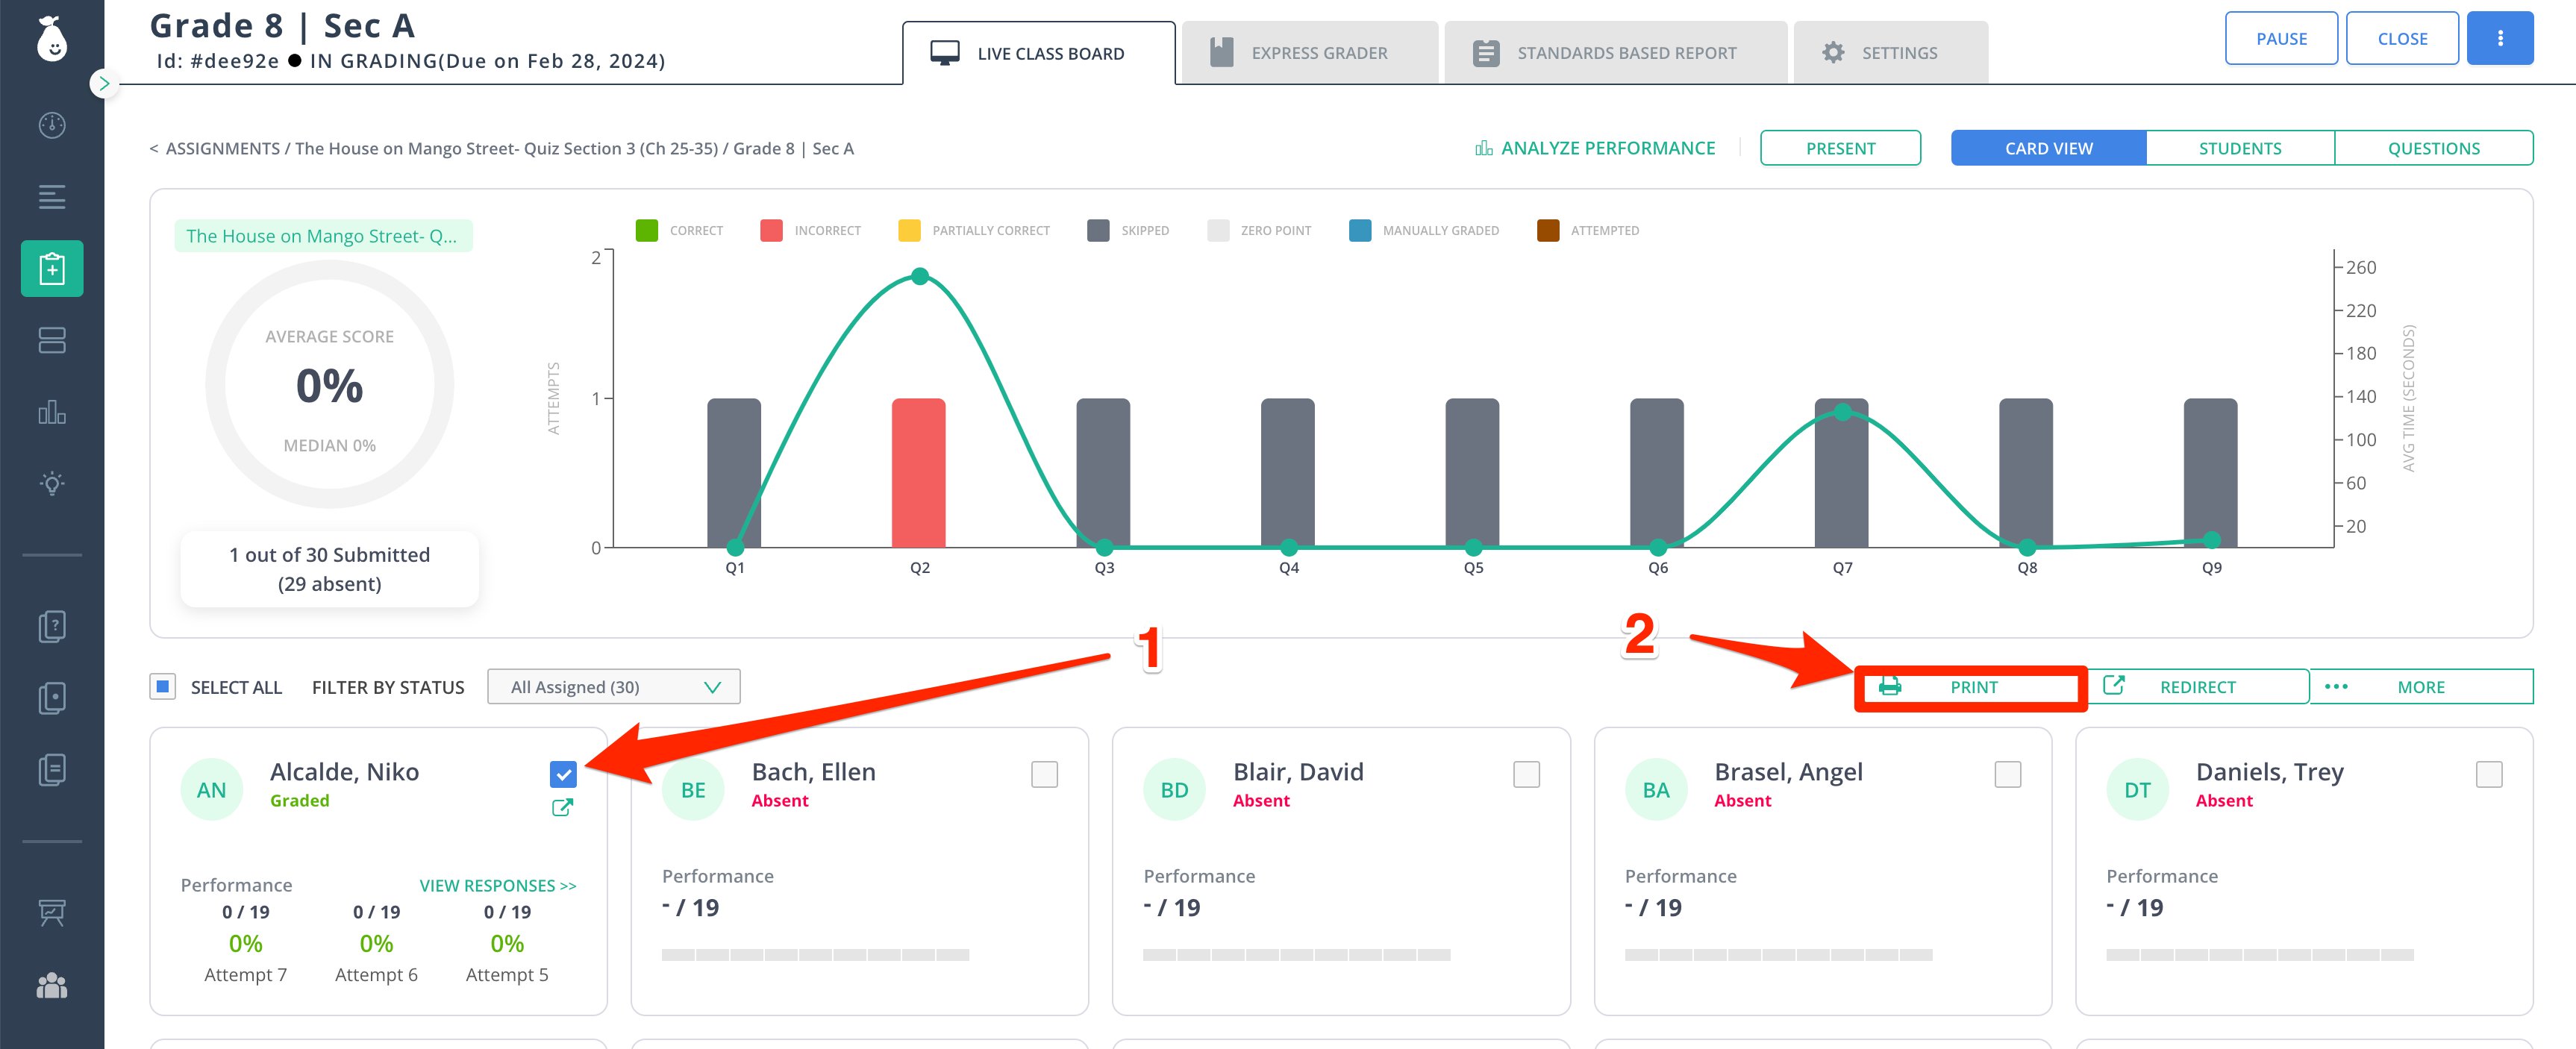Image resolution: width=2576 pixels, height=1049 pixels.
Task: Click the gear icon on Settings tab
Action: click(x=1833, y=52)
